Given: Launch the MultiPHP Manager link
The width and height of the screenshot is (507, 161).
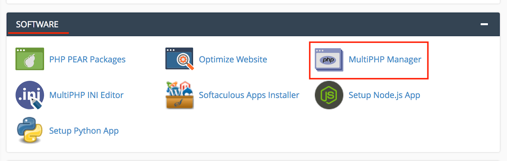Looking at the screenshot, I should click(385, 59).
